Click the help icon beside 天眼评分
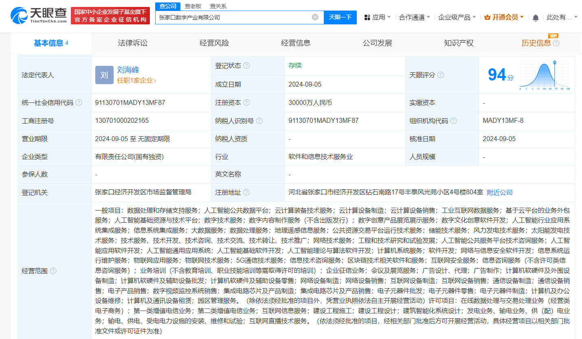Viewport: 582px width, 339px height. (441, 75)
